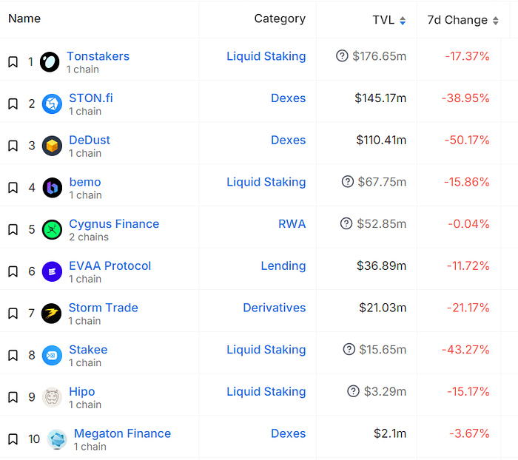518x460 pixels.
Task: Click the question mark beside $52.85m TVL
Action: [x=346, y=223]
